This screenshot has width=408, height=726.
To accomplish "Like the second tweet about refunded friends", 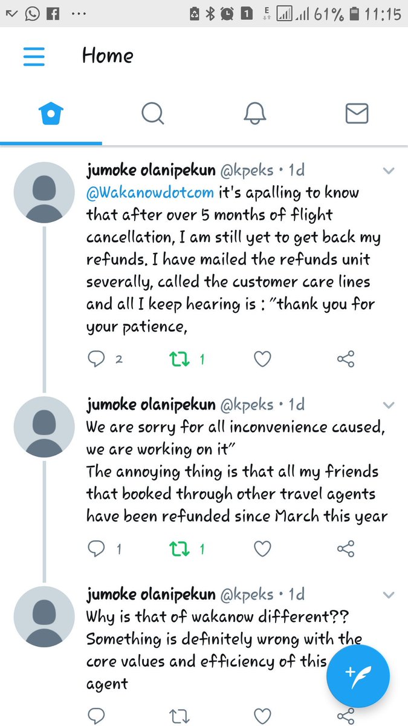I will click(x=262, y=549).
